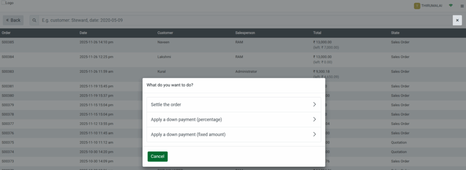Viewport: 466px width, 170px height.
Task: Clear search with the X button
Action: pos(457,20)
